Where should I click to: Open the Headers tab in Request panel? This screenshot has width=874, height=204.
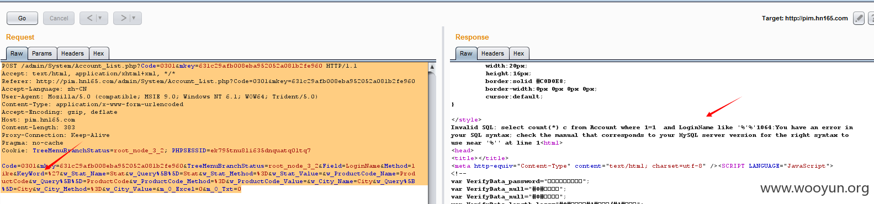coord(72,53)
